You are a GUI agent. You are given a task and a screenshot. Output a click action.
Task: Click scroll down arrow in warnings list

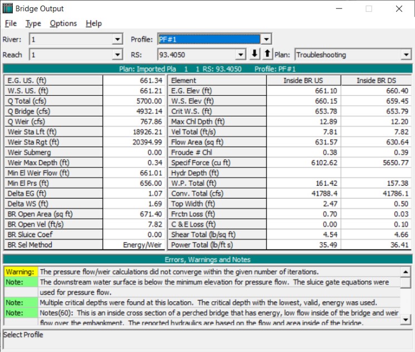coord(406,320)
